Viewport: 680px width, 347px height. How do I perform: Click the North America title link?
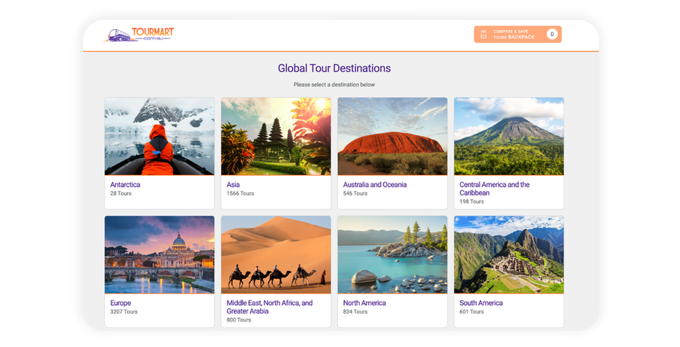tap(364, 303)
